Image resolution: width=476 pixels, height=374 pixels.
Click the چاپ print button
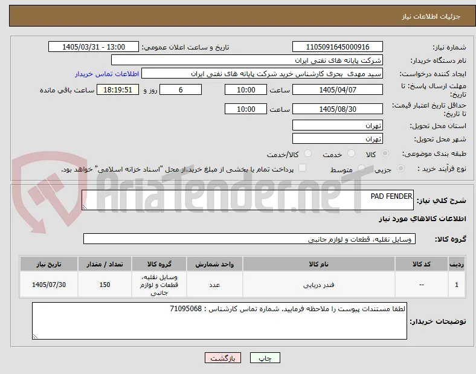pos(265,358)
